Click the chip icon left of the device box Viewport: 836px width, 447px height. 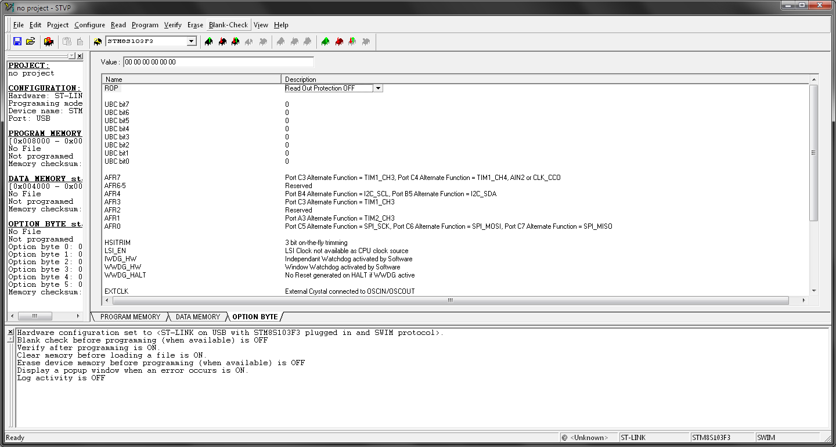point(98,41)
